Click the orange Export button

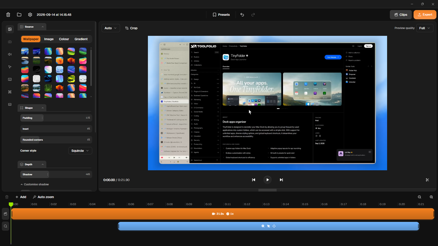(425, 15)
